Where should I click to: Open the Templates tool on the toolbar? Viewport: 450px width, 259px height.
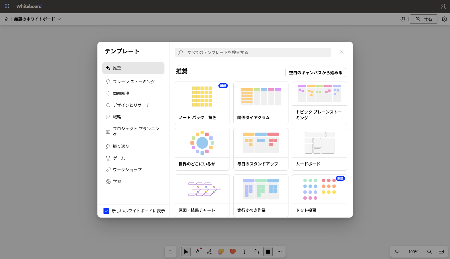(268, 251)
